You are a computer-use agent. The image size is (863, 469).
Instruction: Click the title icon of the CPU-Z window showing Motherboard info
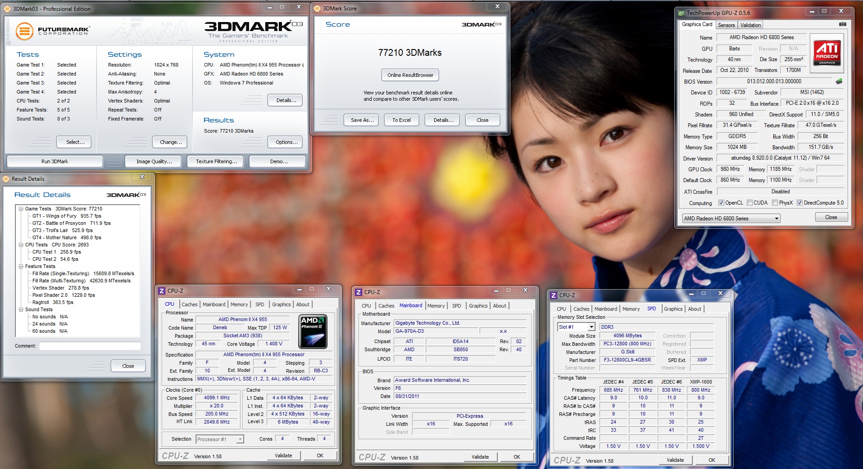pos(359,292)
